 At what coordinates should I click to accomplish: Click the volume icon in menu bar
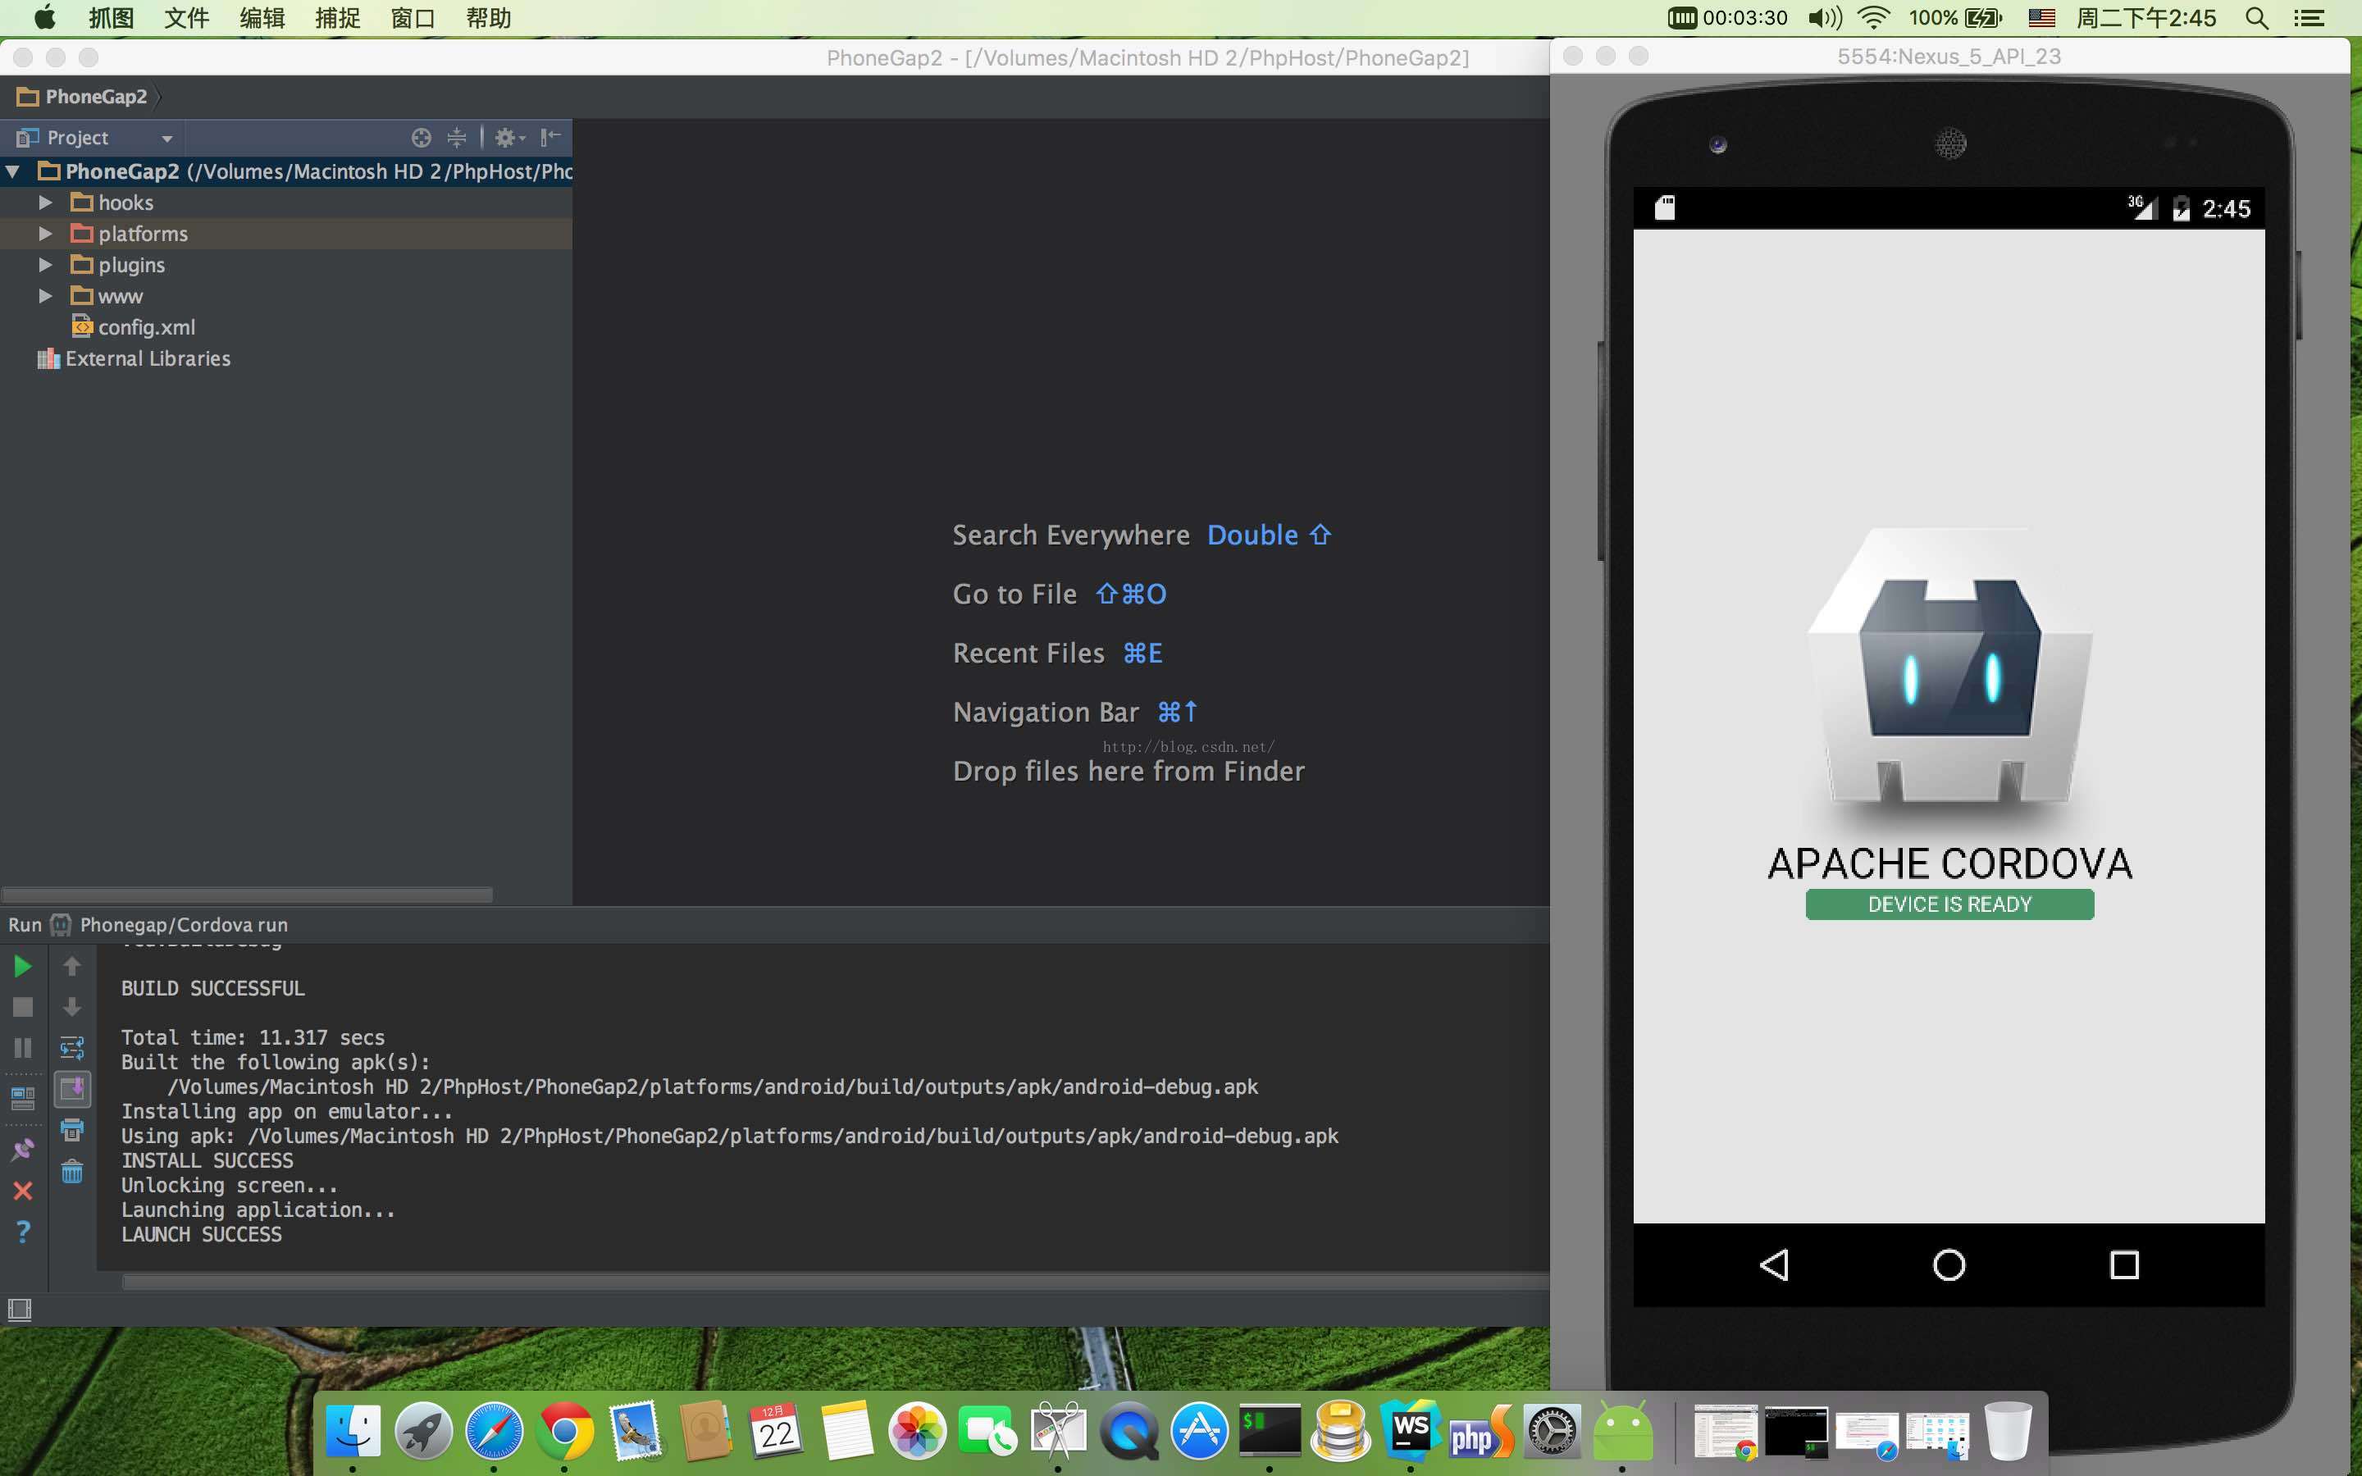tap(1824, 17)
